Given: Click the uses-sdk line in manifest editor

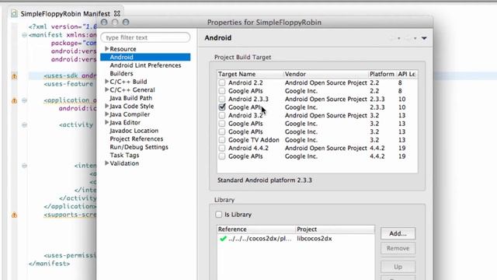Looking at the screenshot, I should pyautogui.click(x=70, y=76).
